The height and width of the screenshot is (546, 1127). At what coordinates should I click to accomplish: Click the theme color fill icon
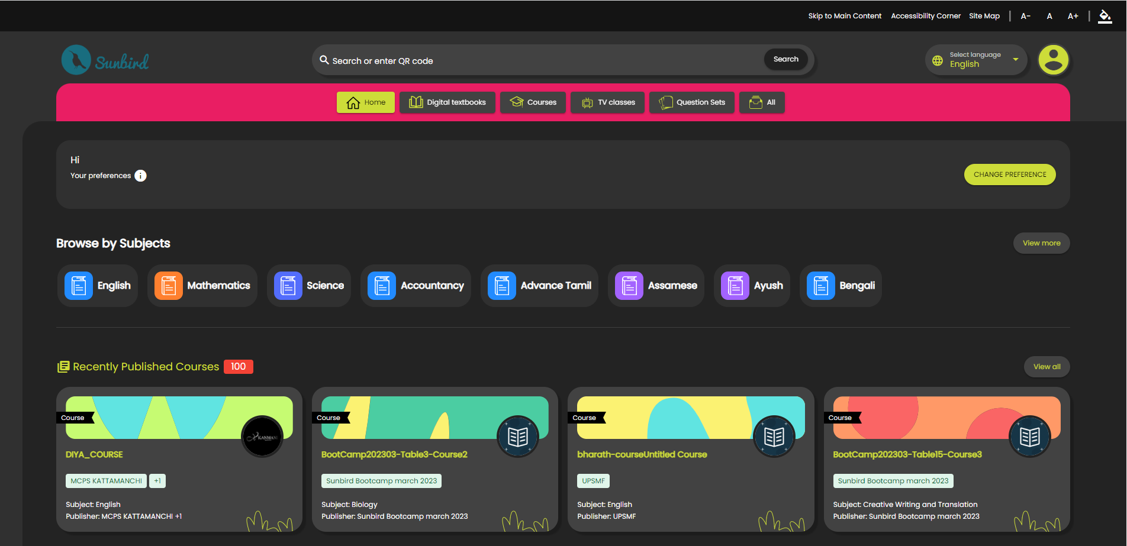click(1105, 16)
